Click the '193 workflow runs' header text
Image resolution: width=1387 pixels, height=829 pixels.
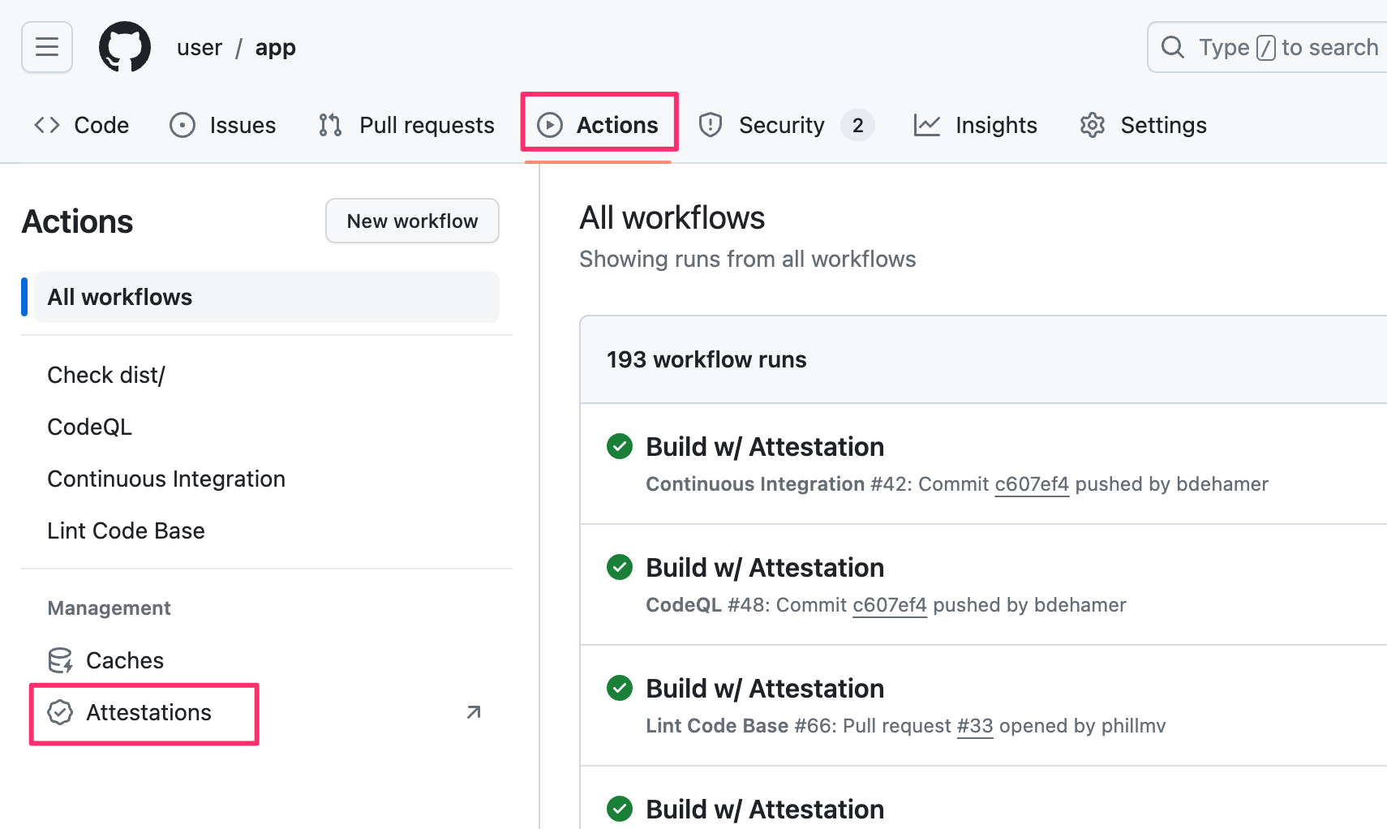tap(706, 359)
